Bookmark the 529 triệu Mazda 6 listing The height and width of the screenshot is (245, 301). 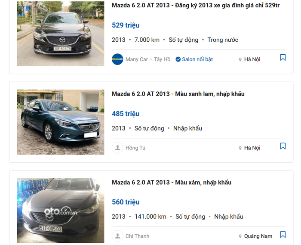[x=283, y=57]
